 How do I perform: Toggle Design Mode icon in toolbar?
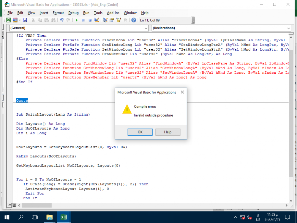97,20
